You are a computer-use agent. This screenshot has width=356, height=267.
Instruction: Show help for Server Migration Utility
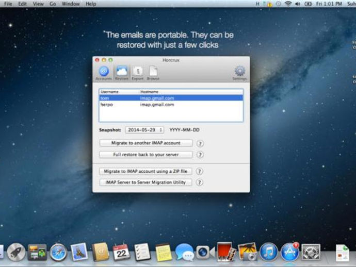point(199,182)
